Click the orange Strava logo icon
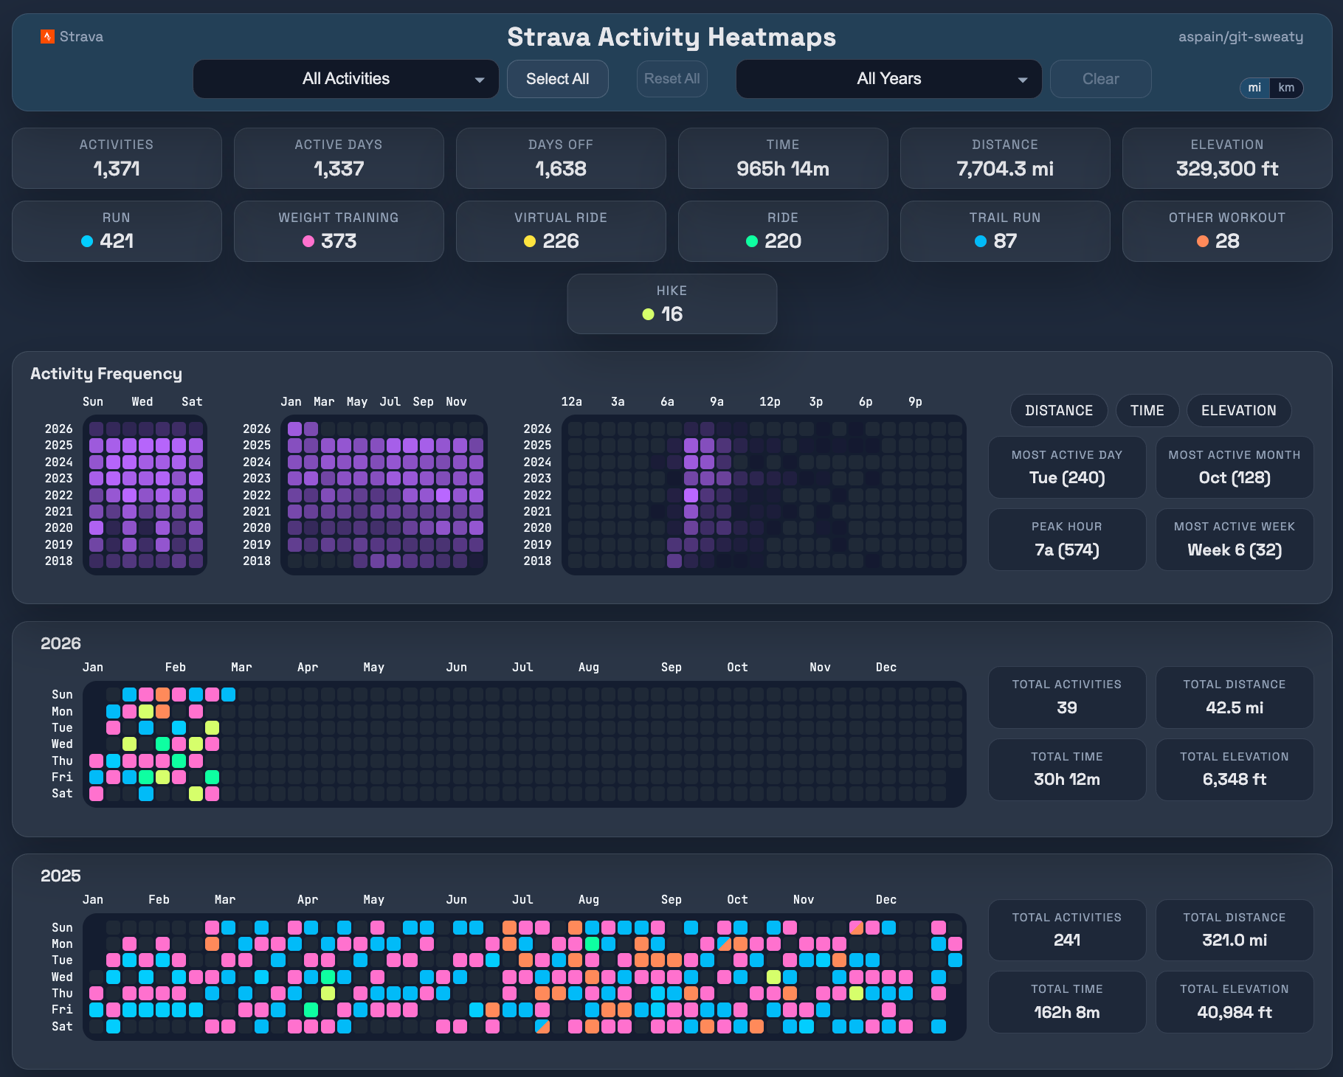This screenshot has height=1077, width=1343. pos(47,37)
